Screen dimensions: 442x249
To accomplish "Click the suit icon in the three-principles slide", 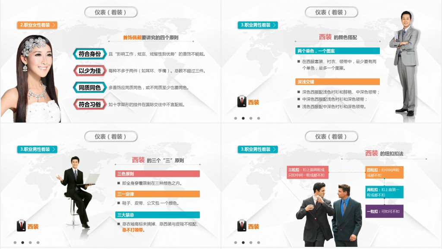I will [21, 226].
